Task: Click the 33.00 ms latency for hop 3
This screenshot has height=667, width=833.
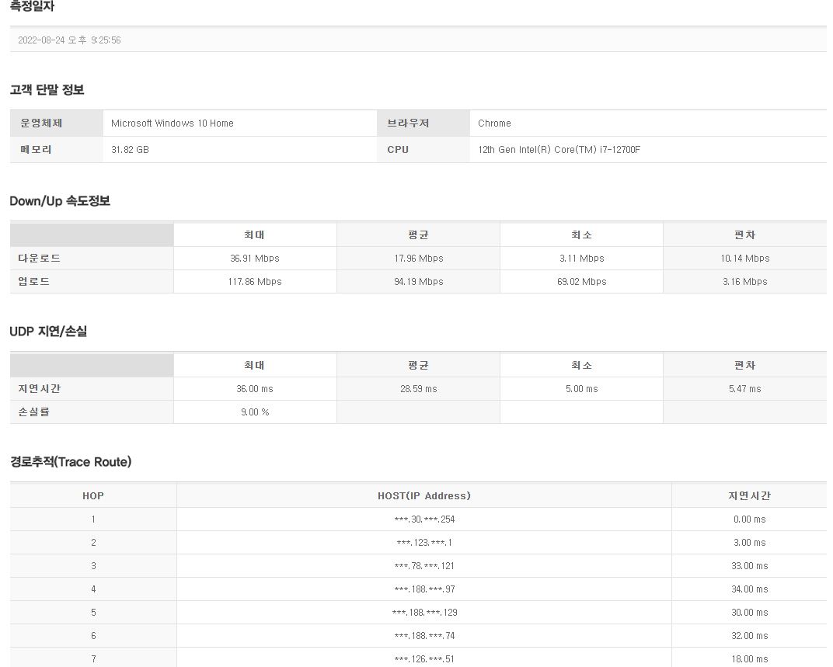Action: 749,566
